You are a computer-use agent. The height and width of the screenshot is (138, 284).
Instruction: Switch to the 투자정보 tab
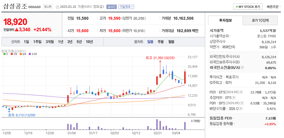point(226,20)
